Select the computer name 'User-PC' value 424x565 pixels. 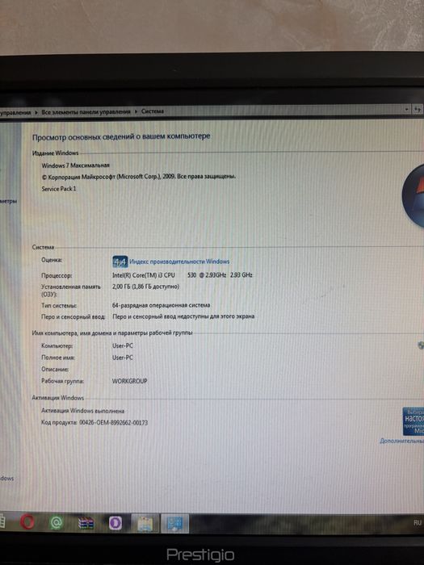[123, 346]
